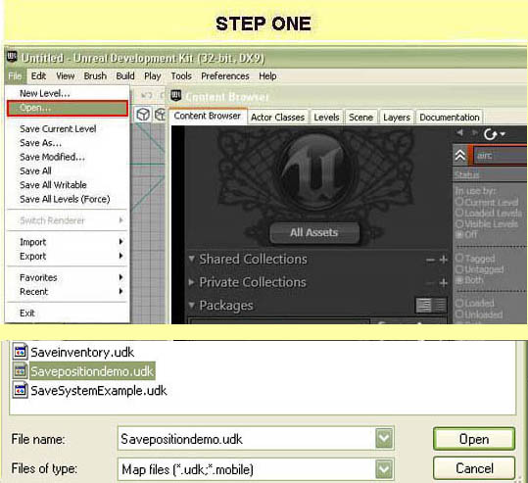Select the Unloaded radio button
Viewport: 528px width, 483px height.
(459, 314)
